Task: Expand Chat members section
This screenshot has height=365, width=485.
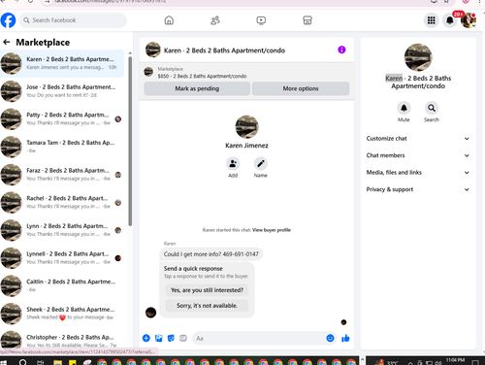Action: (x=418, y=155)
